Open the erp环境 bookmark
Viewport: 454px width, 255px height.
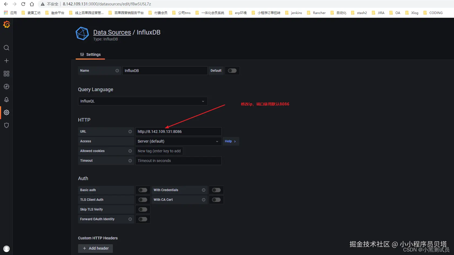pos(238,13)
